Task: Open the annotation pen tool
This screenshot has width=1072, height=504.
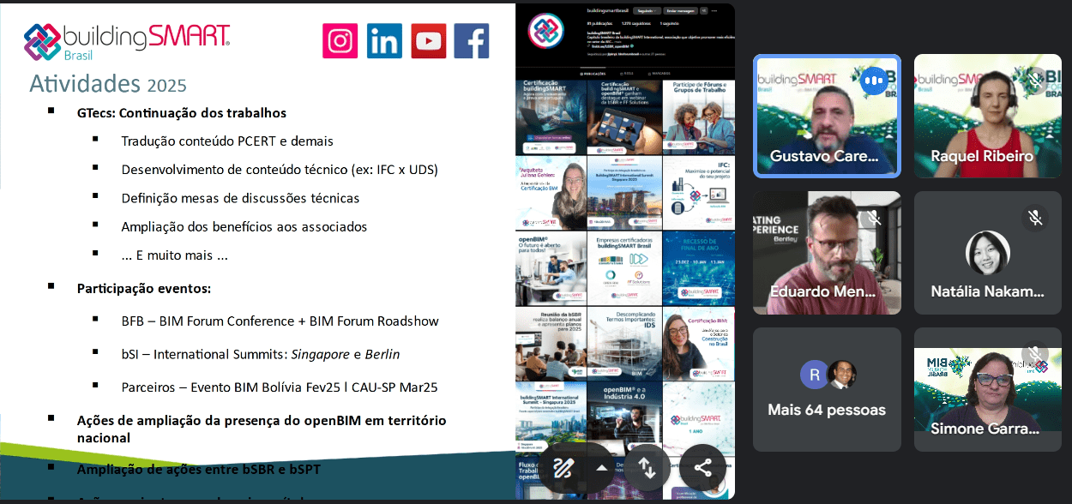Action: click(563, 468)
